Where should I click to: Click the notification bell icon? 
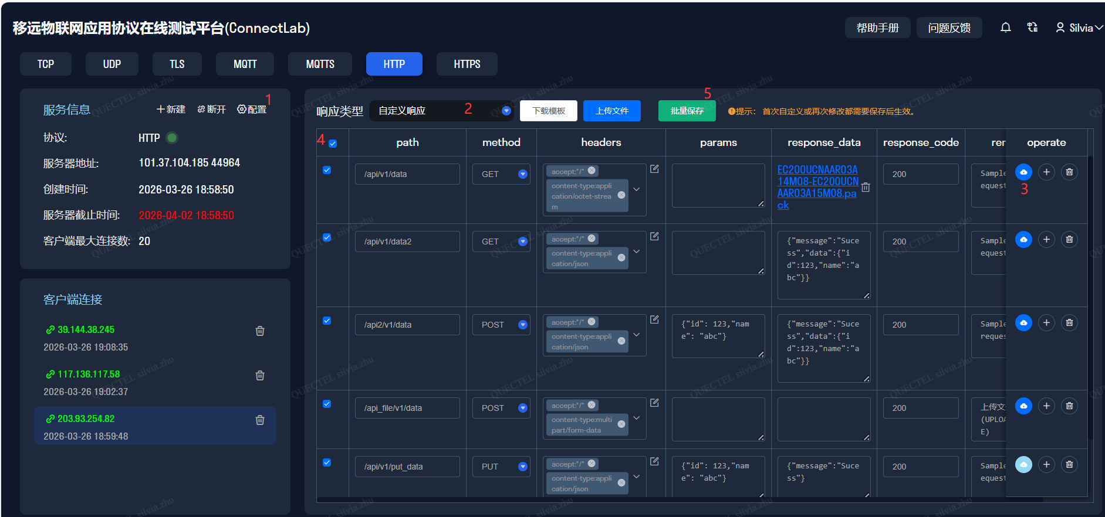(1005, 28)
